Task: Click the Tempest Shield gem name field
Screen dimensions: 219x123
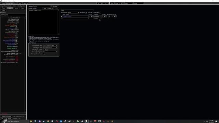Action: 75,16
